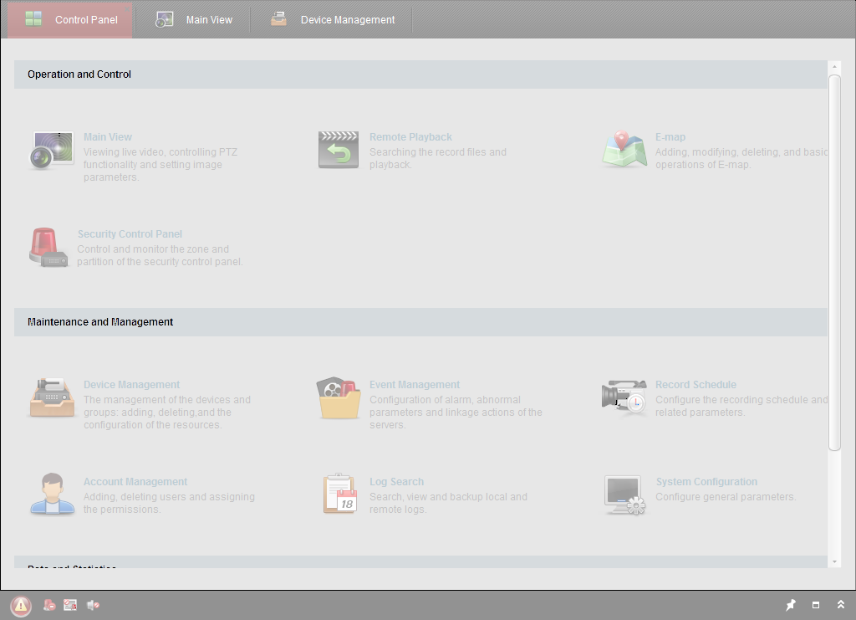856x620 pixels.
Task: Open the Record Schedule camcorder icon
Action: click(624, 397)
